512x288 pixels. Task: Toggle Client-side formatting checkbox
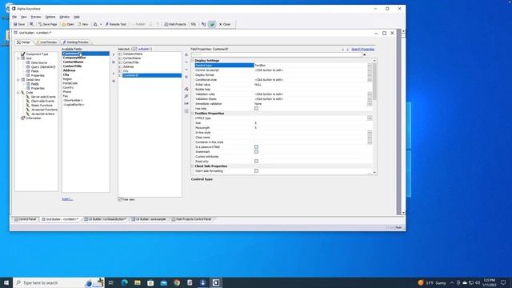(x=256, y=170)
